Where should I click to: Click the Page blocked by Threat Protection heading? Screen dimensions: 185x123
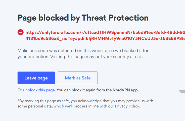(x=83, y=18)
